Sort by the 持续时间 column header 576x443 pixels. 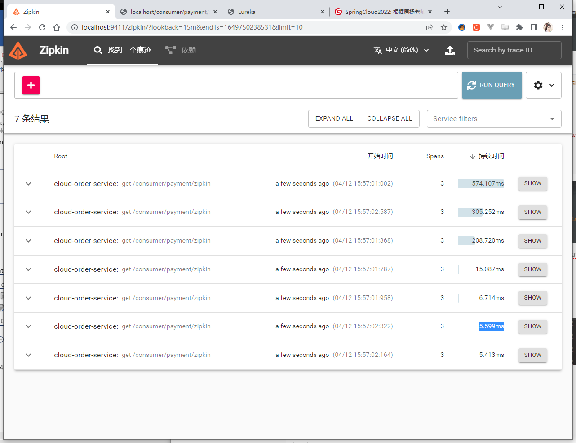pyautogui.click(x=487, y=156)
